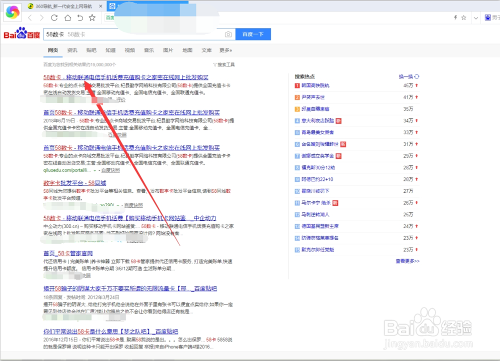Select the 网页 search tab
Image resolution: width=500 pixels, height=361 pixels.
(53, 50)
